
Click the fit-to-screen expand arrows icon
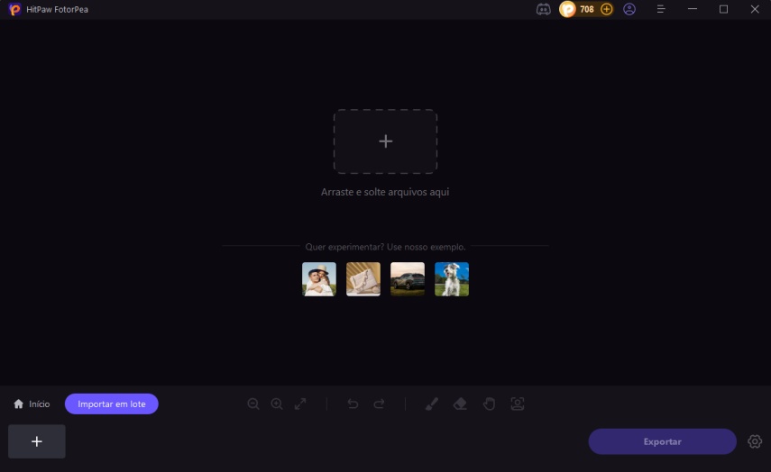point(300,404)
